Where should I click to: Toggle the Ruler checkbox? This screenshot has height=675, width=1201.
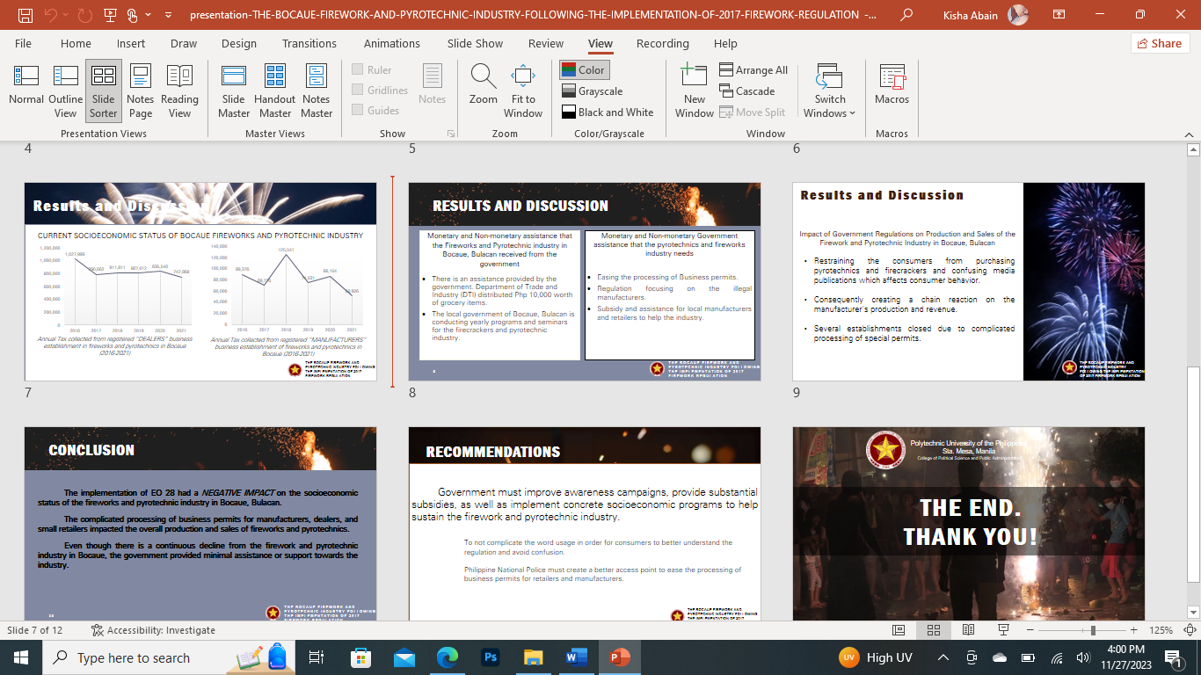click(x=372, y=70)
